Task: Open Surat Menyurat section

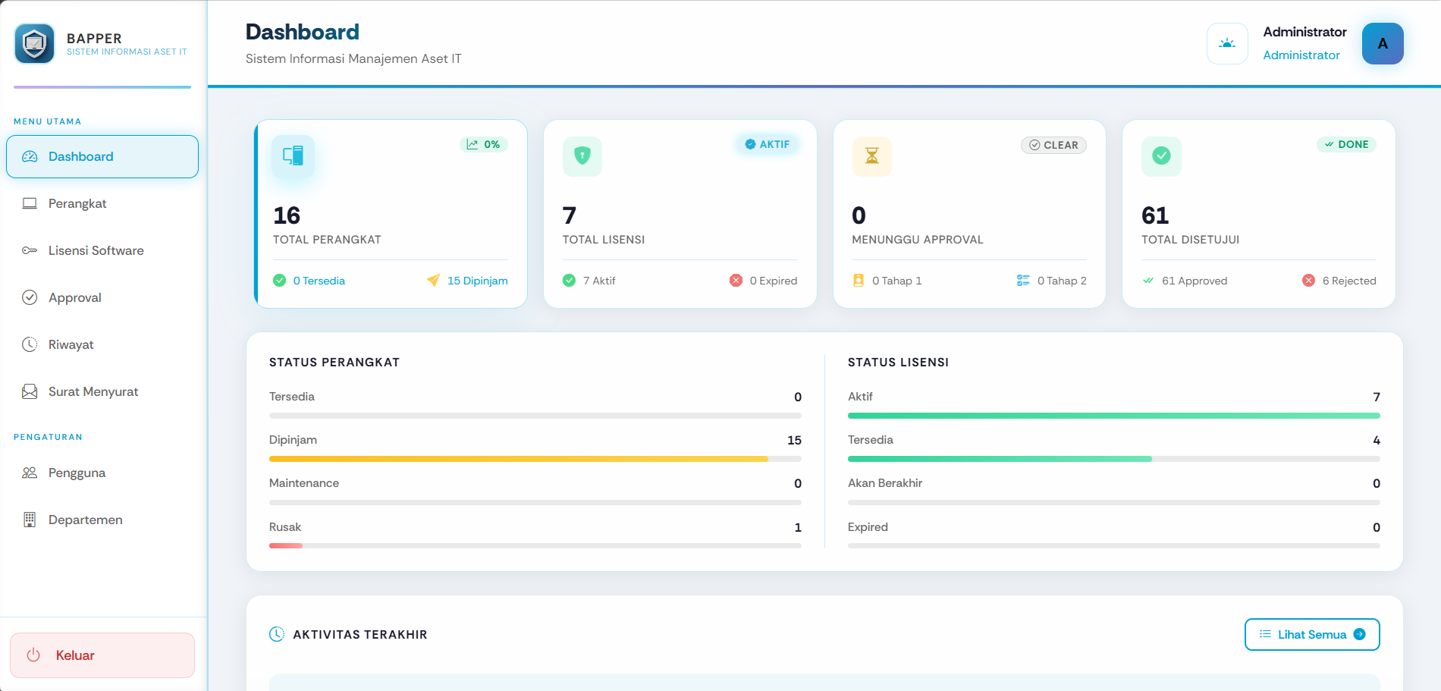Action: 102,391
